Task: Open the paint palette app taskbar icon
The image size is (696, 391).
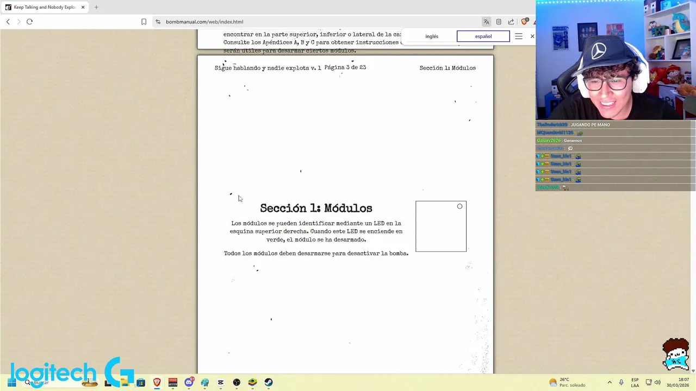Action: coord(204,382)
